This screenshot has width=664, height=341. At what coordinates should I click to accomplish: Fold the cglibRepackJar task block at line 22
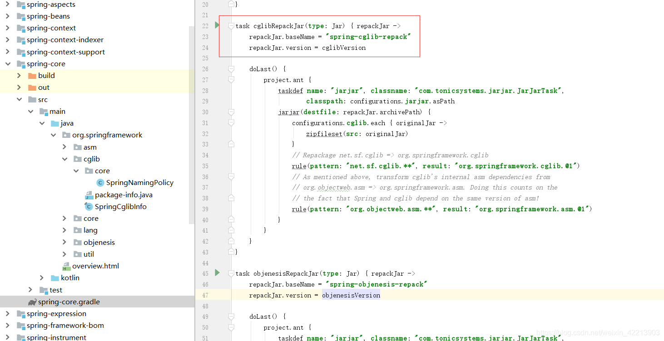coord(231,26)
